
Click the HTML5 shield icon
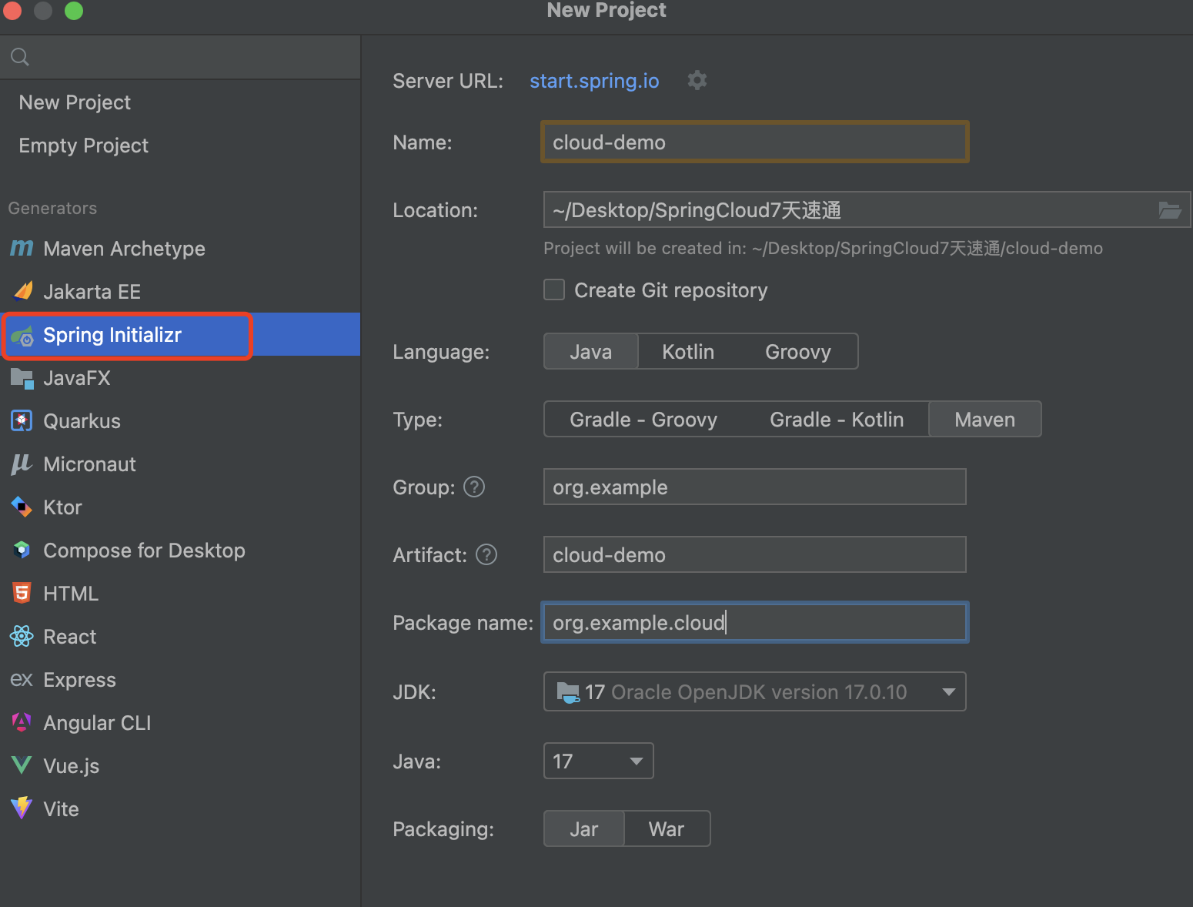pyautogui.click(x=22, y=593)
